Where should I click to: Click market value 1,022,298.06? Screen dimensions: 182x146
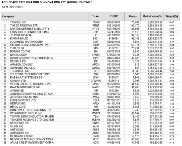[155, 91]
